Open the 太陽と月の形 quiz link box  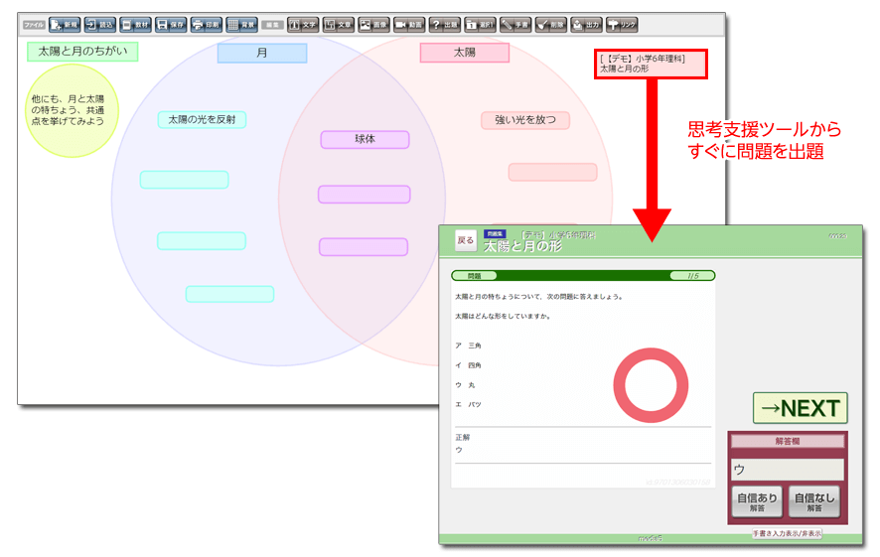(652, 65)
